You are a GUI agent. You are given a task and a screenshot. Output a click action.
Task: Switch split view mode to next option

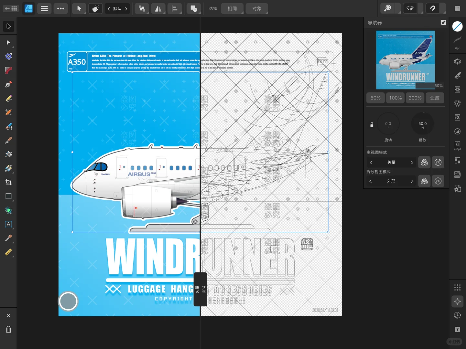[x=412, y=181]
